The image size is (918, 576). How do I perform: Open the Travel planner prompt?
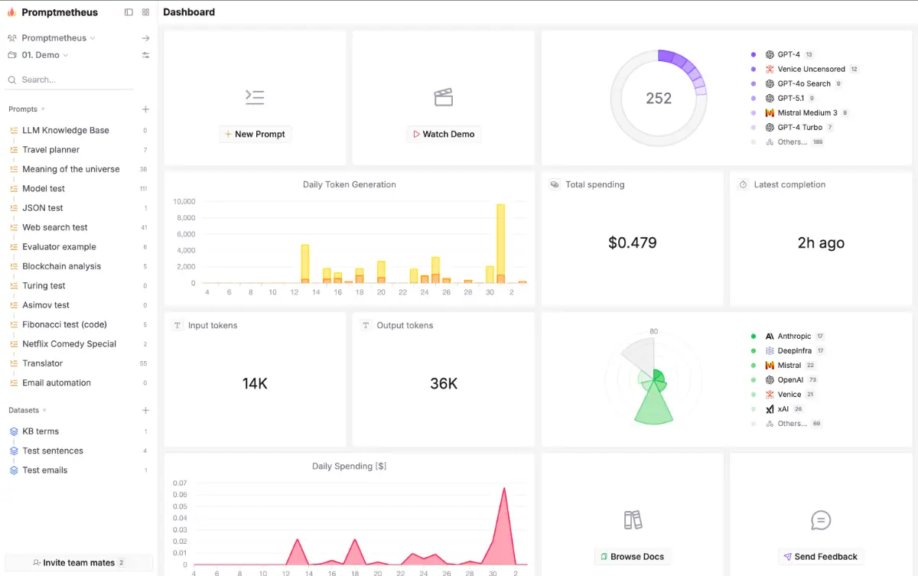click(50, 150)
